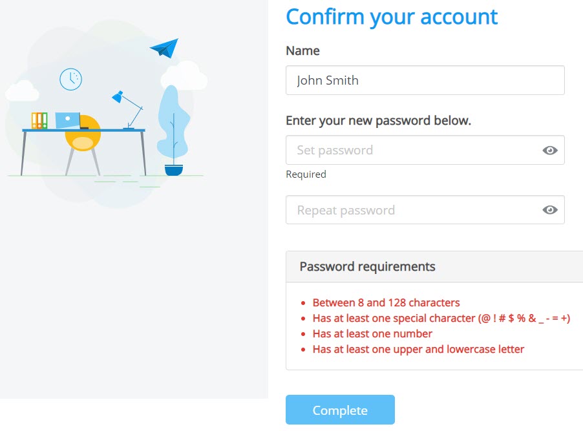This screenshot has width=583, height=431.
Task: Toggle visibility of Repeat password field
Action: click(549, 210)
